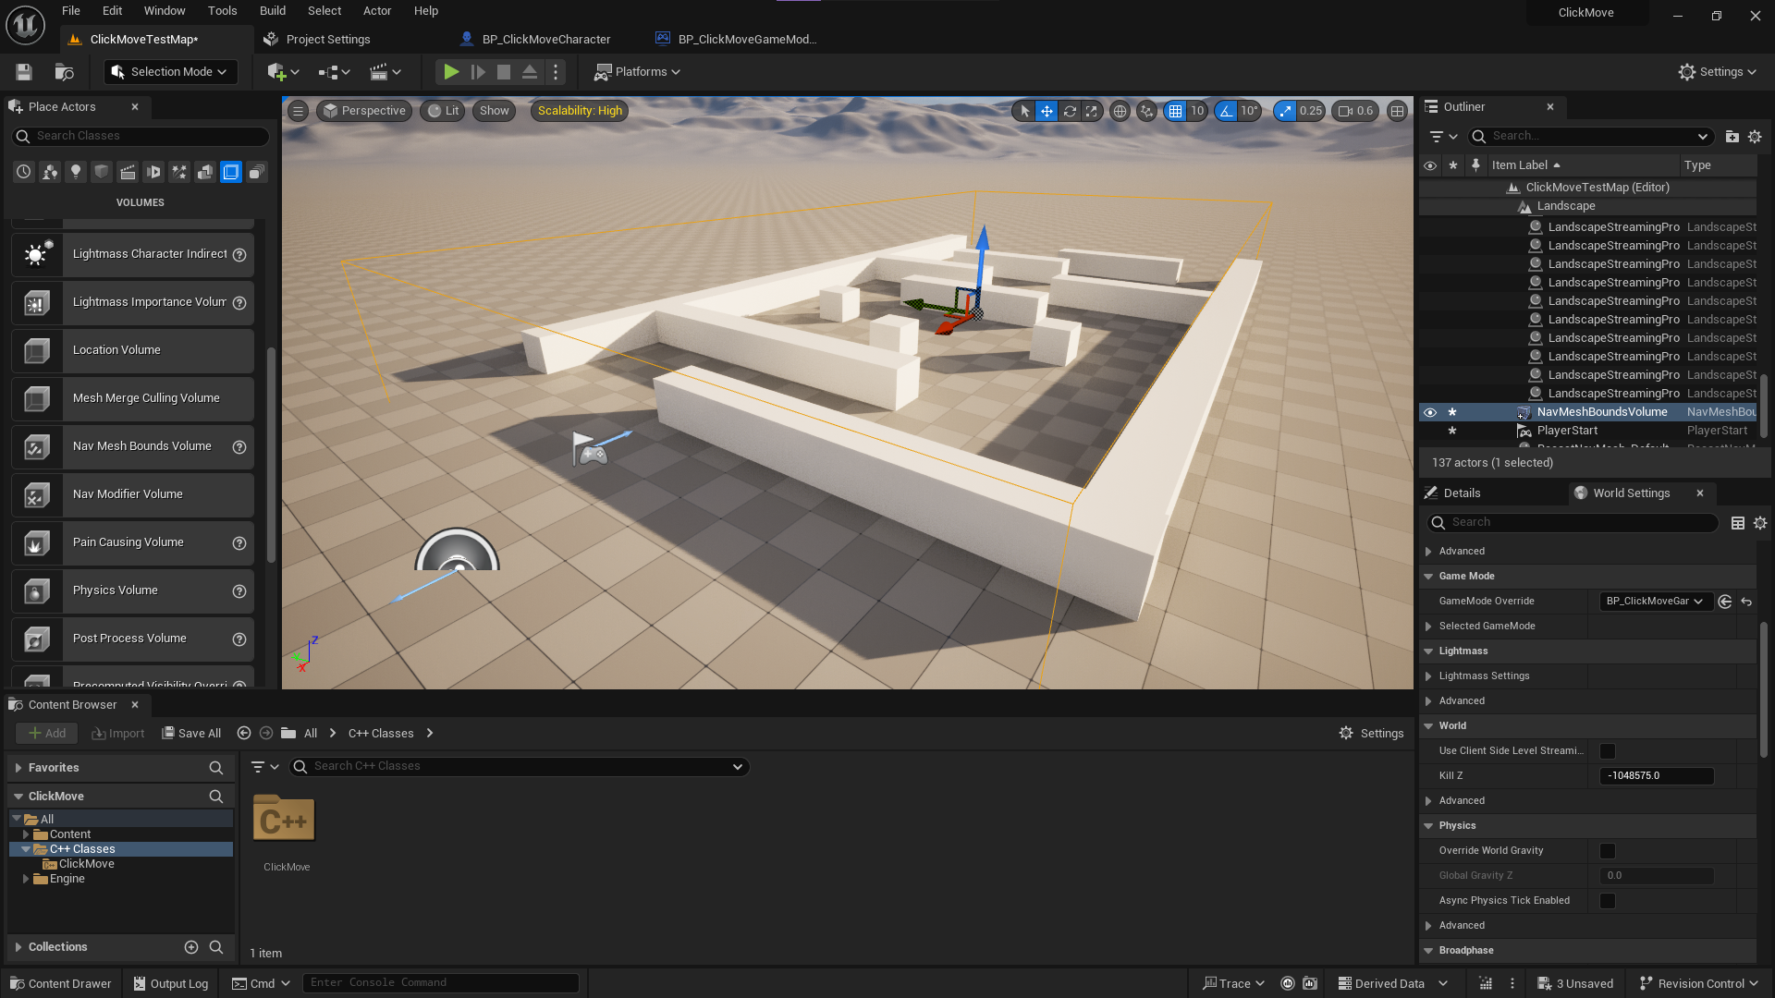Viewport: 1775px width, 998px height.
Task: Click the Save All button
Action: tap(191, 734)
